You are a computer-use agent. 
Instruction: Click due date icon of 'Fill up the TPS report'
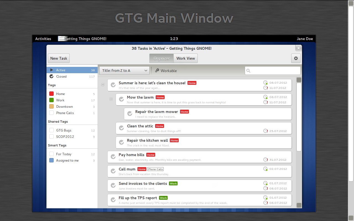[265, 203]
